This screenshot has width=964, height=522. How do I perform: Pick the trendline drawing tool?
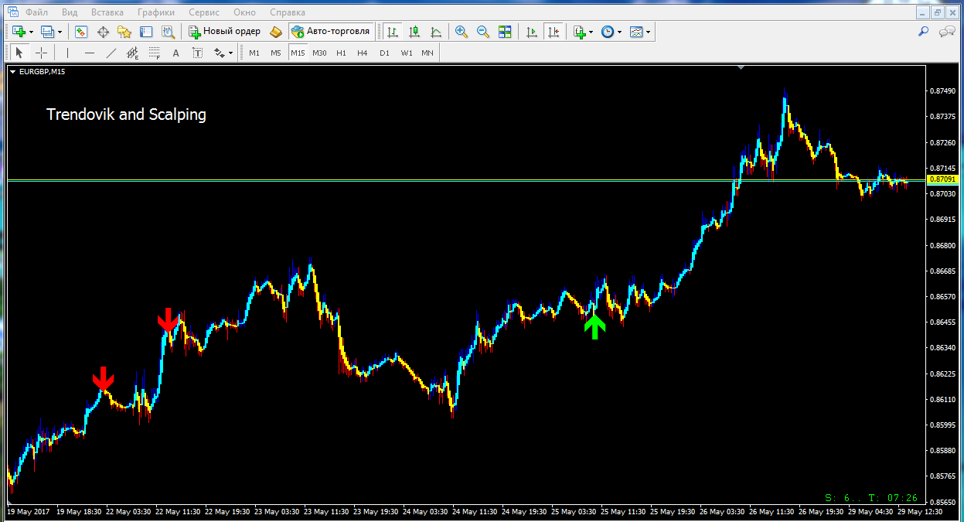coord(111,53)
